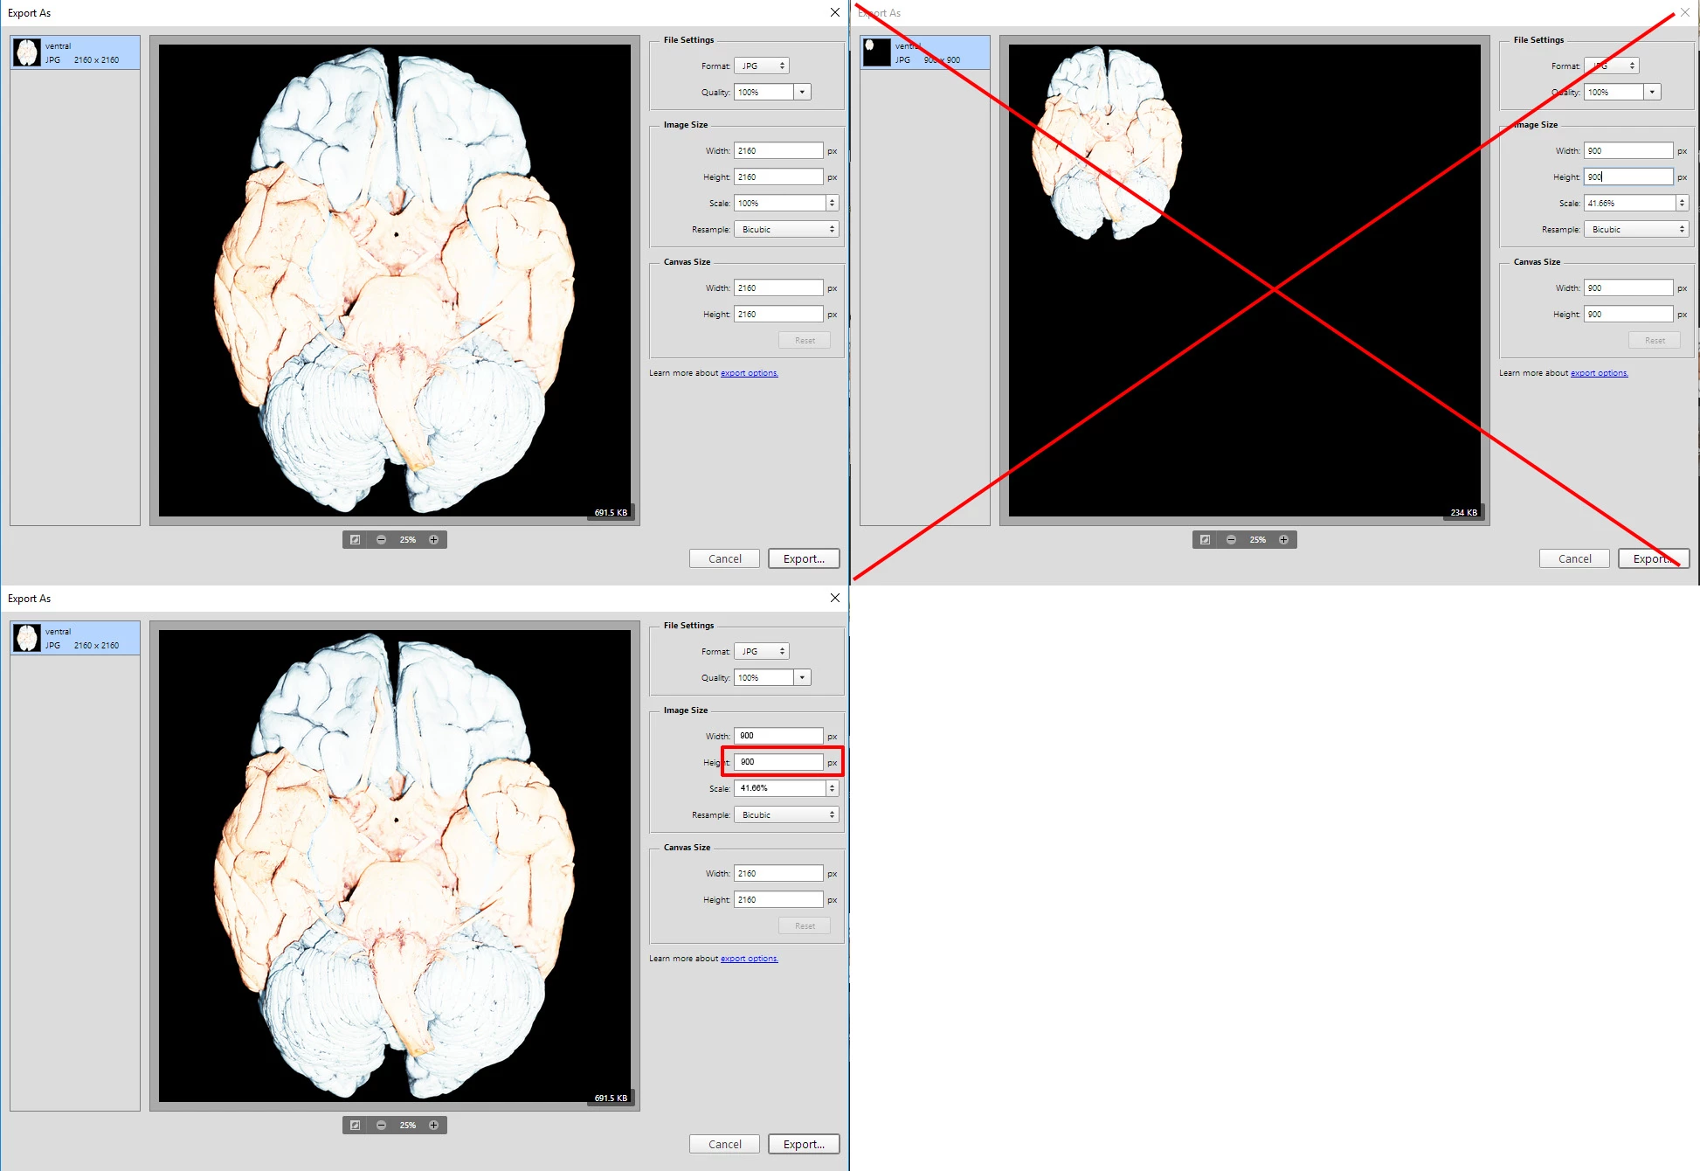Open Resample Bicubic dropdown in red-crossed dialog
The image size is (1700, 1171).
tap(1635, 229)
